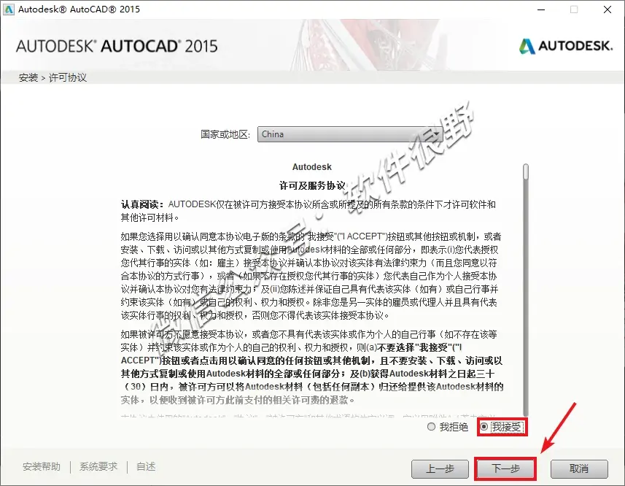Click the lower scrollbar track of agreement
Viewport: 625px width, 486px height.
click(526, 299)
